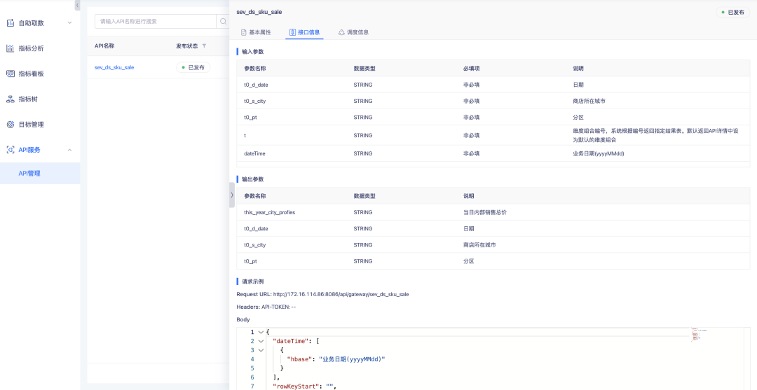Click the "hbase" line in JSON body
Image resolution: width=757 pixels, height=390 pixels.
(x=336, y=359)
